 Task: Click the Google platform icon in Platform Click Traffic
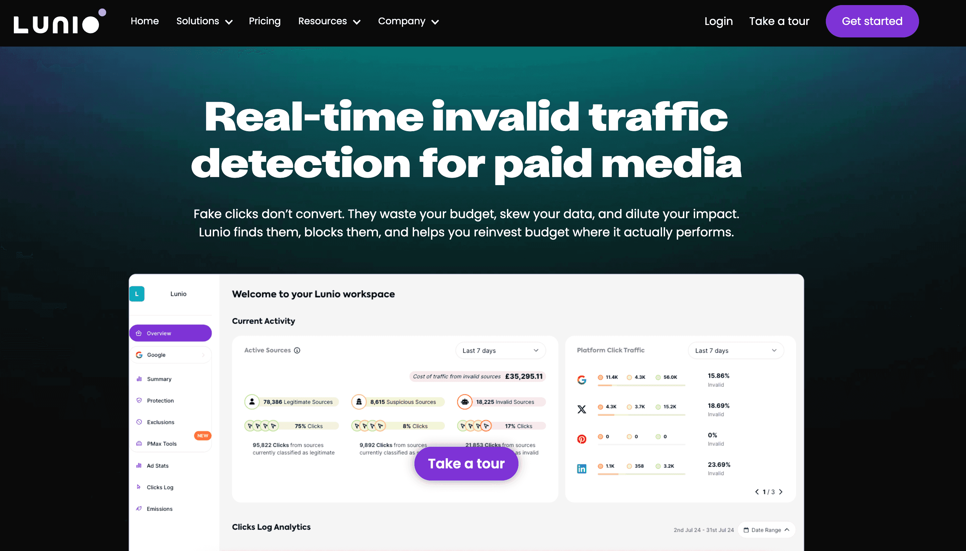coord(581,380)
